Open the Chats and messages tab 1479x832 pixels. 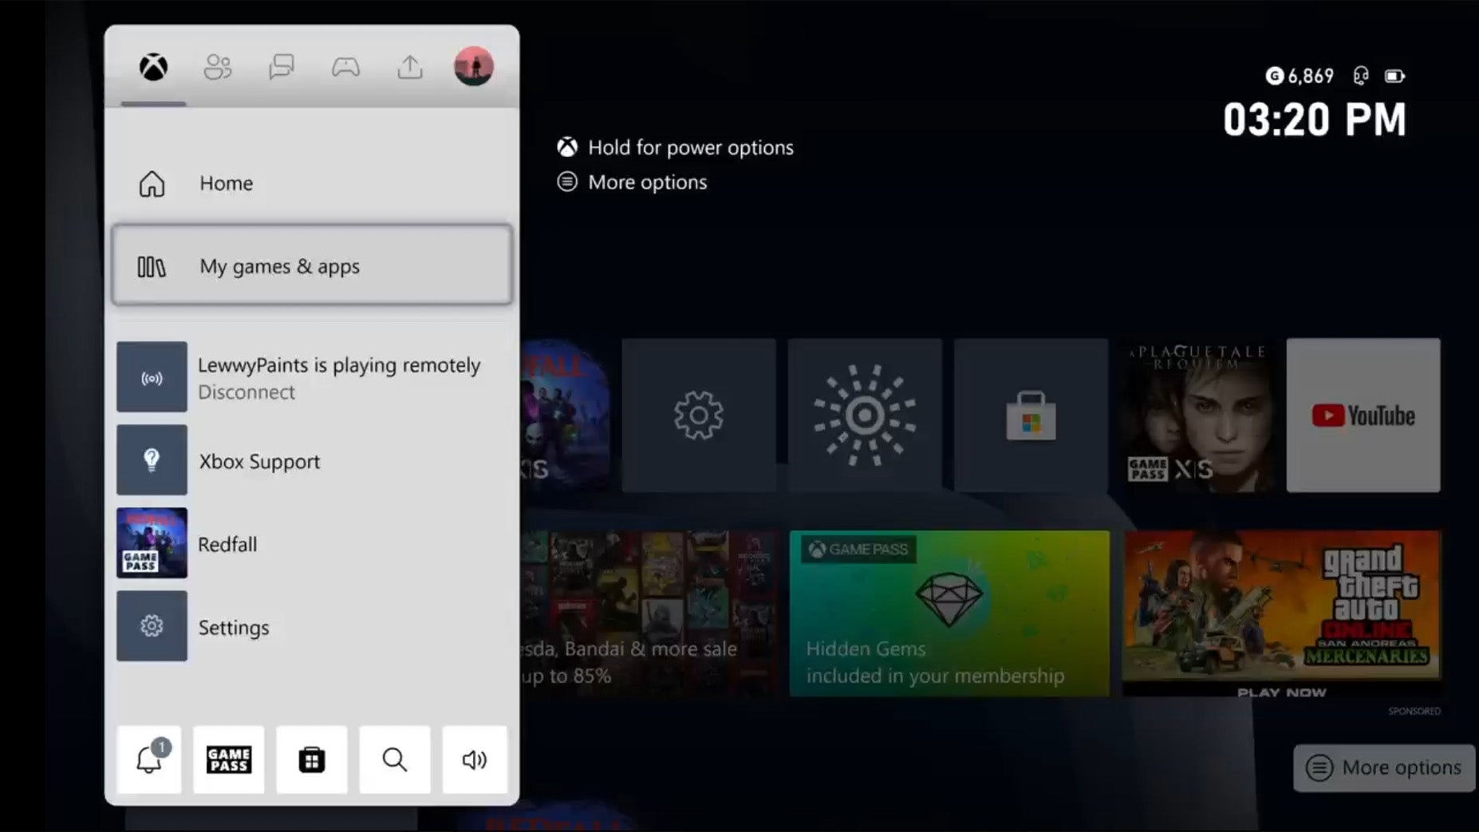pos(281,67)
